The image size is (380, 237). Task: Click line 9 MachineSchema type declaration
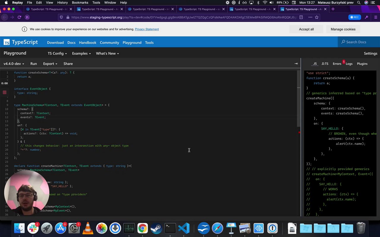[62, 105]
